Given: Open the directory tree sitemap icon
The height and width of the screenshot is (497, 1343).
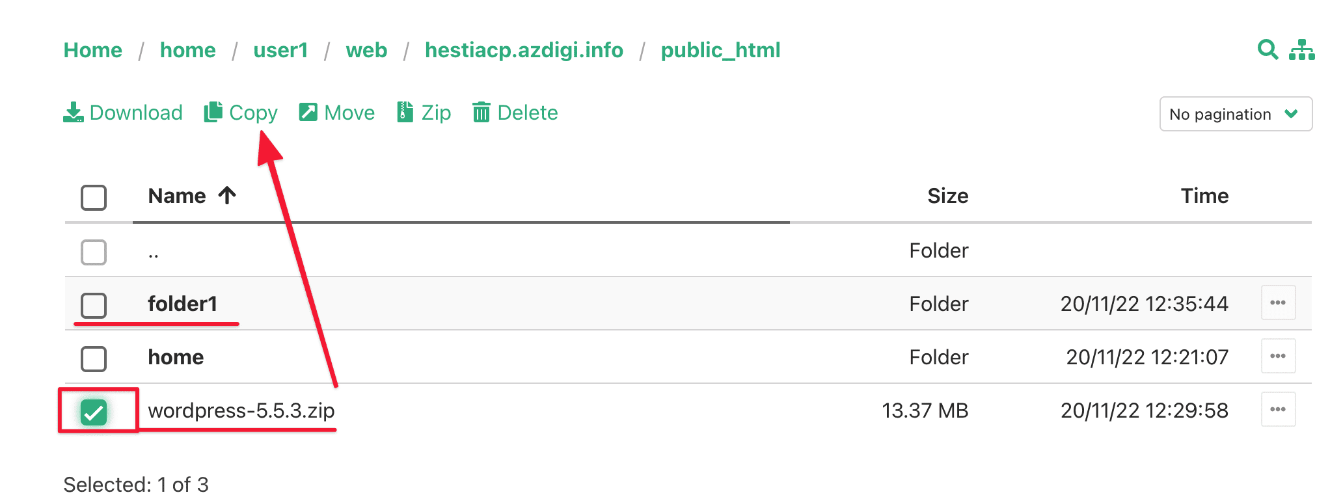Looking at the screenshot, I should pyautogui.click(x=1301, y=49).
